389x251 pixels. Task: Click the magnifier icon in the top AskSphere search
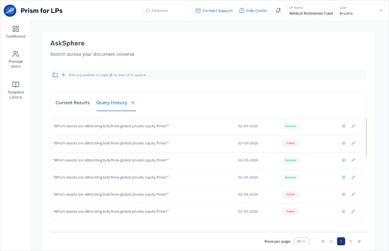(x=148, y=11)
